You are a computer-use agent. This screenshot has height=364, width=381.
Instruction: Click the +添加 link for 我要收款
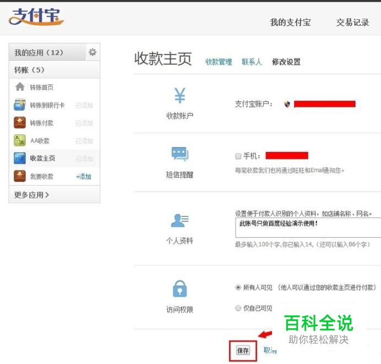pyautogui.click(x=83, y=176)
